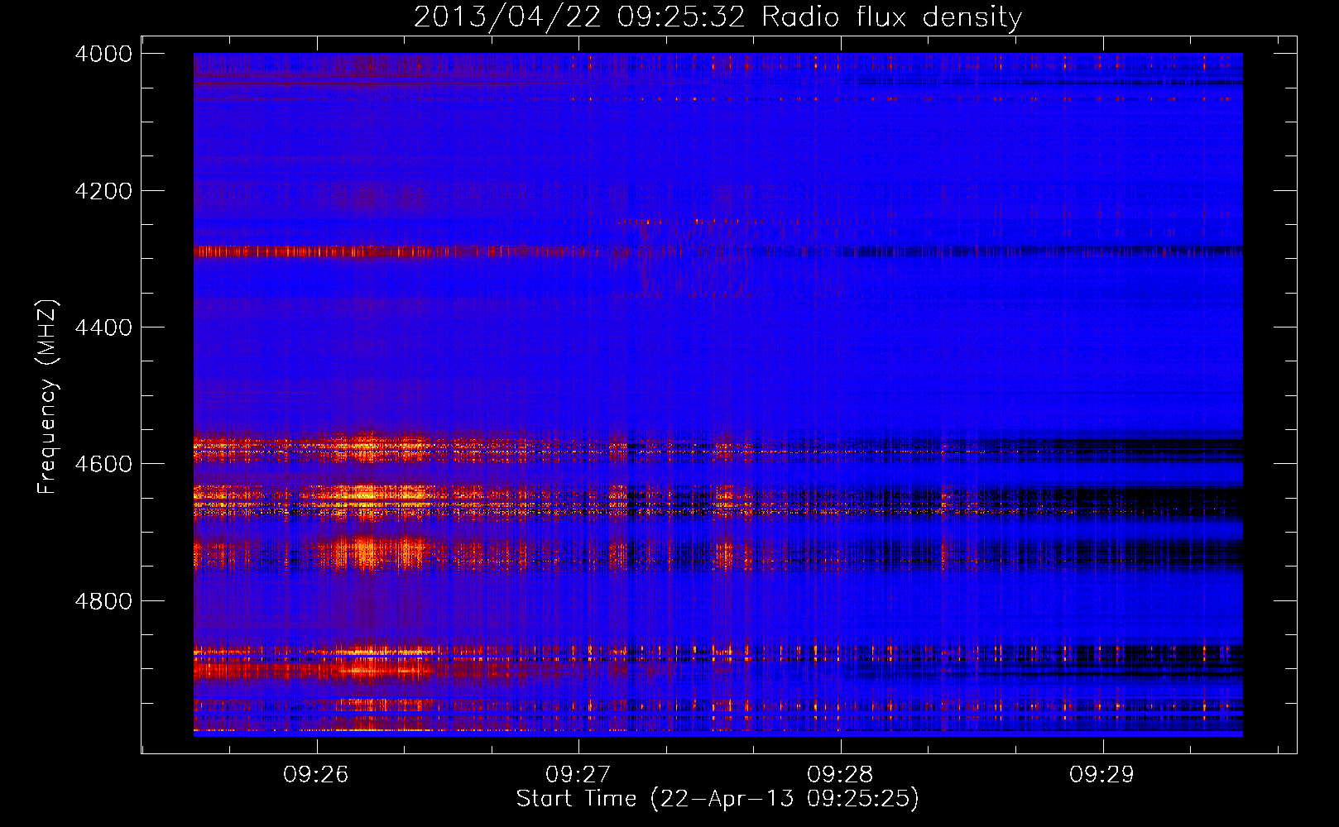
Task: Click the 4400 frequency tick label
Action: (103, 327)
